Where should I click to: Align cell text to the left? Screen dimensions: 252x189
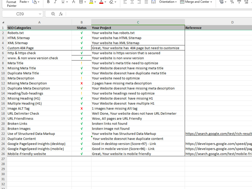pos(125,2)
